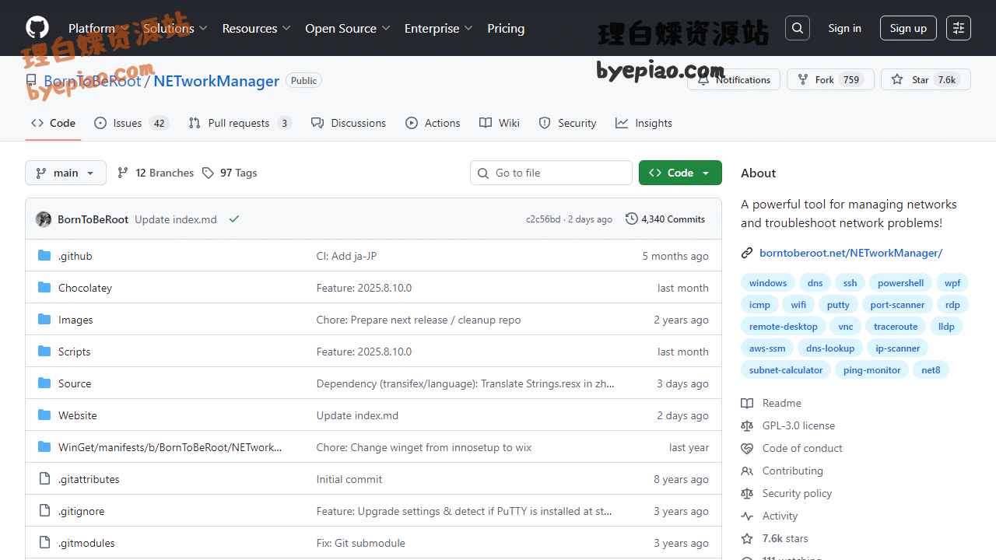The height and width of the screenshot is (560, 996).
Task: Click the tag icon beside 97 Tags
Action: (x=208, y=173)
